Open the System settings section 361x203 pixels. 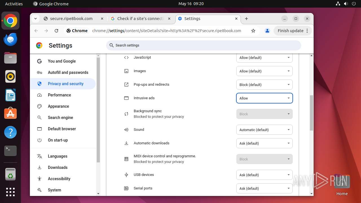point(63,190)
